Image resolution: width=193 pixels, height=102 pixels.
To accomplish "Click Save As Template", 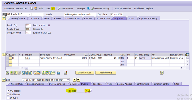I will pos(123,9).
